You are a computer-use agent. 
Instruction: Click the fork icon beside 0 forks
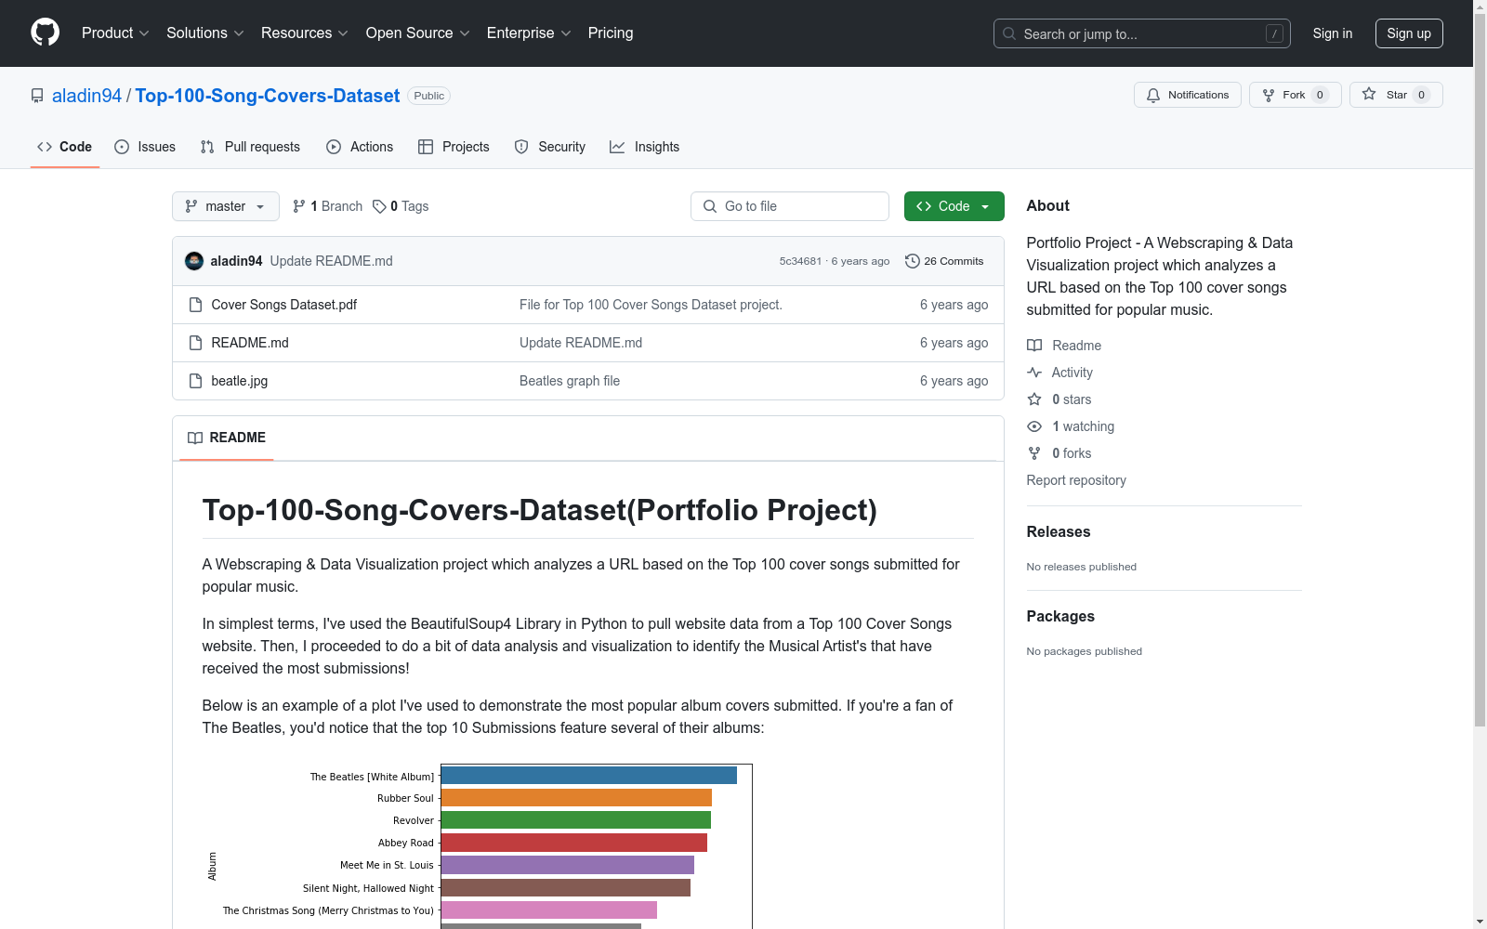pos(1034,453)
